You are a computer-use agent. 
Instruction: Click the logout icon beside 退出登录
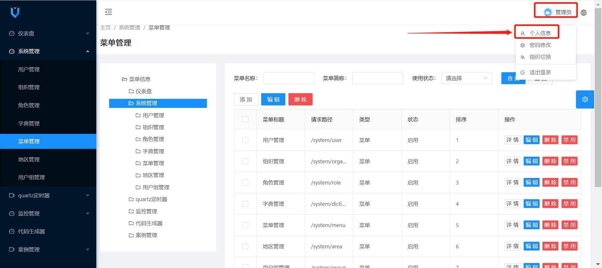coord(523,73)
